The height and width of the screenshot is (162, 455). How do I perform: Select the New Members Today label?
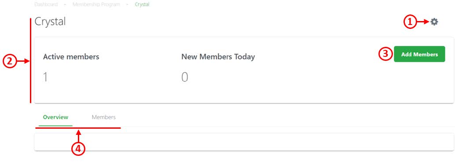tap(218, 56)
